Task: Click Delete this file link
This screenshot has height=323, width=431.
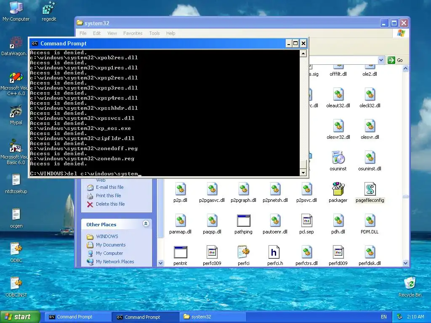Action: (x=110, y=204)
